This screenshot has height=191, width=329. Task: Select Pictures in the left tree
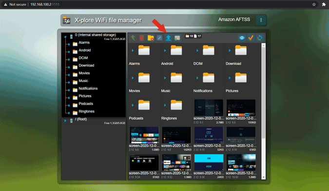click(85, 96)
